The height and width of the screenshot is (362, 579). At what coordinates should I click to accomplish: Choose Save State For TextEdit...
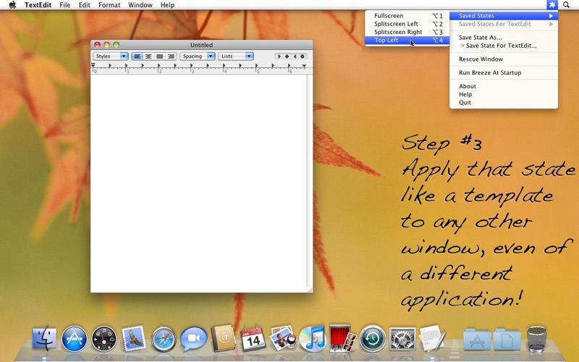coord(504,46)
